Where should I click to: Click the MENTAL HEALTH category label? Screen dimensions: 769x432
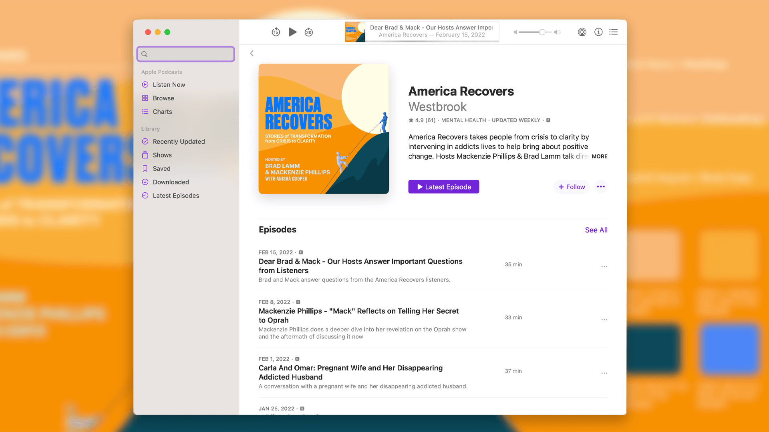click(x=463, y=120)
